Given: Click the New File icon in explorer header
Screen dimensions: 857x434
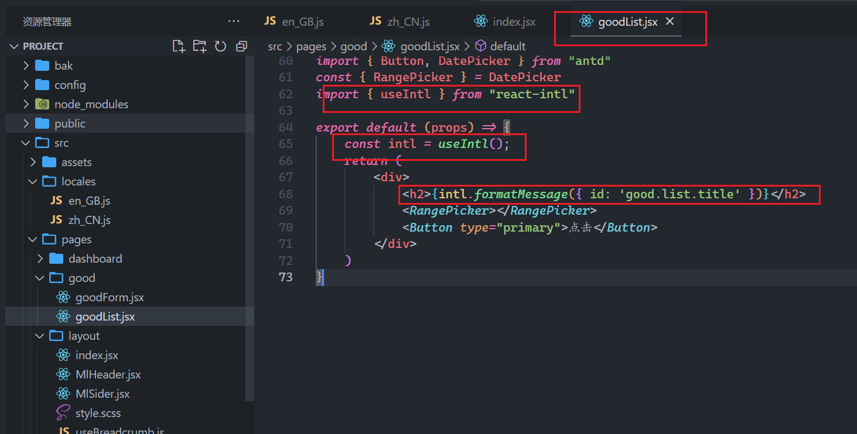Looking at the screenshot, I should click(178, 46).
